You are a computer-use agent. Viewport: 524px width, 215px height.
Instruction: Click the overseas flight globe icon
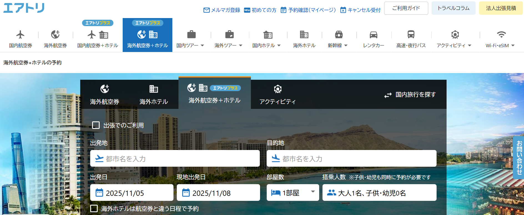coord(55,35)
